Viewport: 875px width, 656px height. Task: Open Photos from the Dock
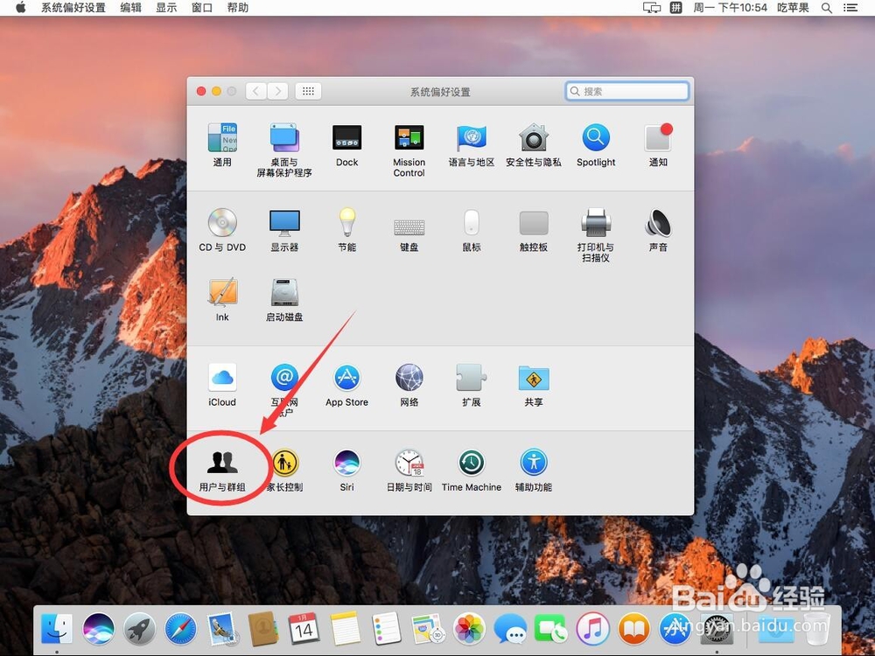[x=469, y=629]
